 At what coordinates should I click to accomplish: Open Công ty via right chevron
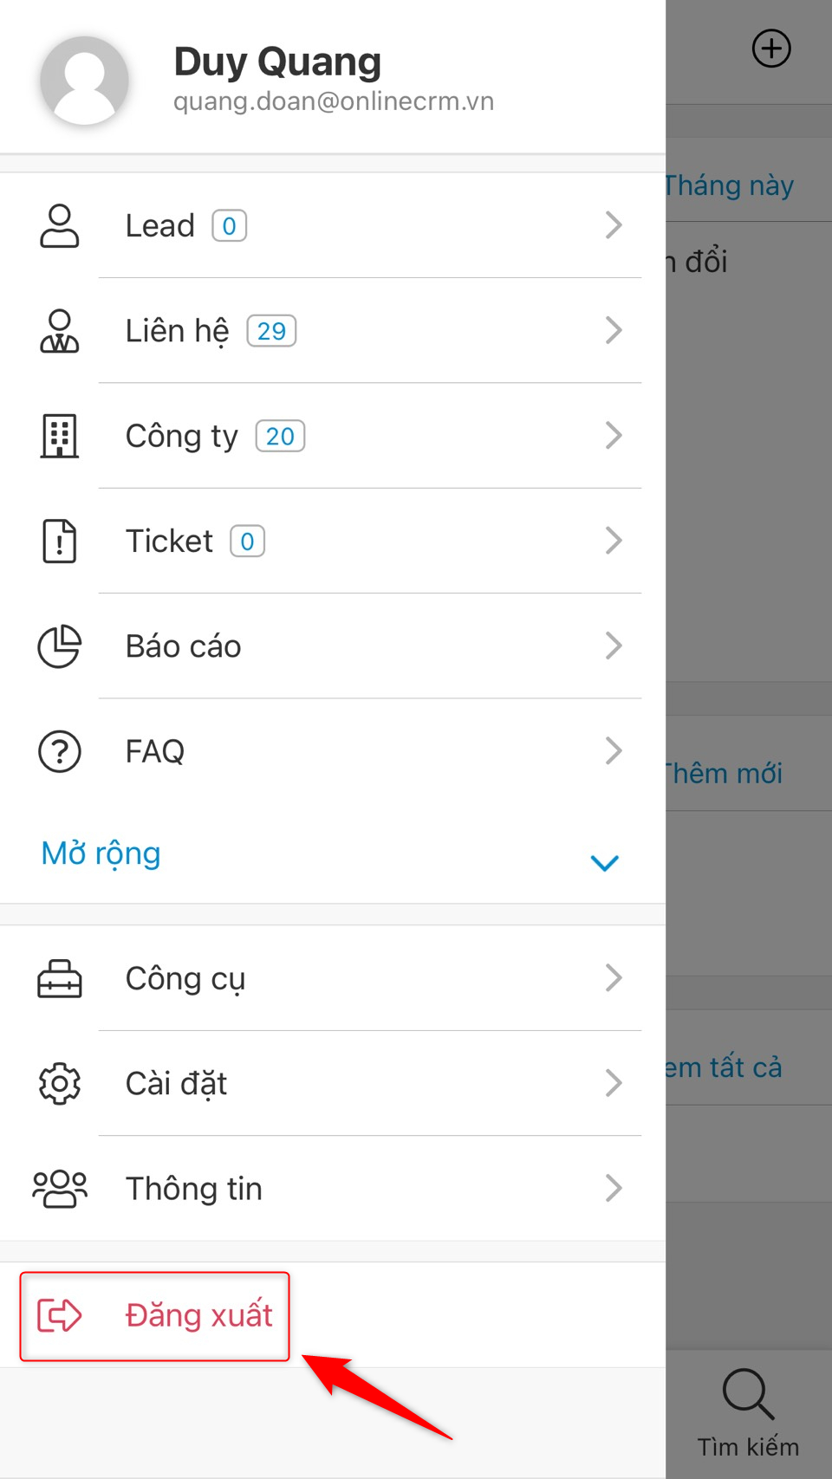[614, 436]
